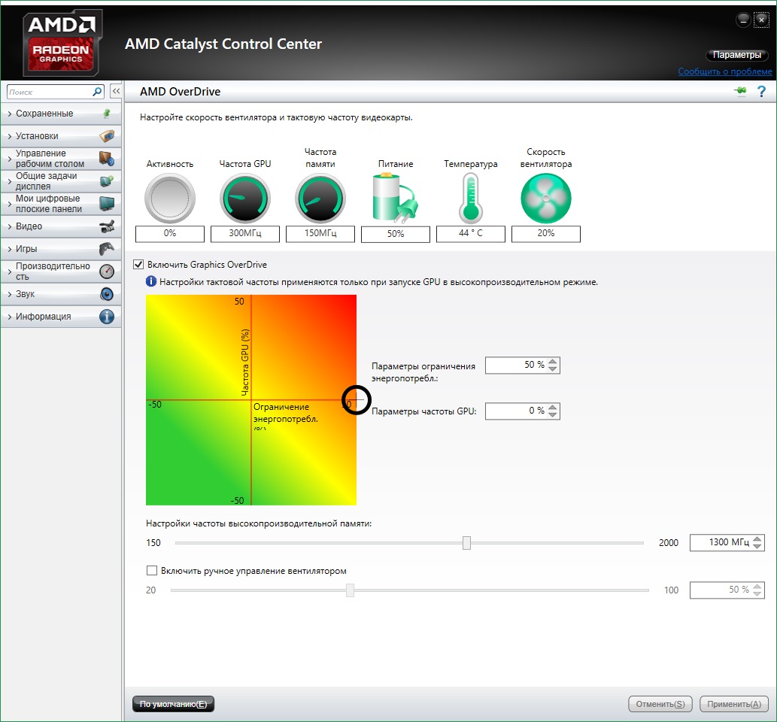This screenshot has width=777, height=722.
Task: Click the GPU frequency gauge icon
Action: (245, 199)
